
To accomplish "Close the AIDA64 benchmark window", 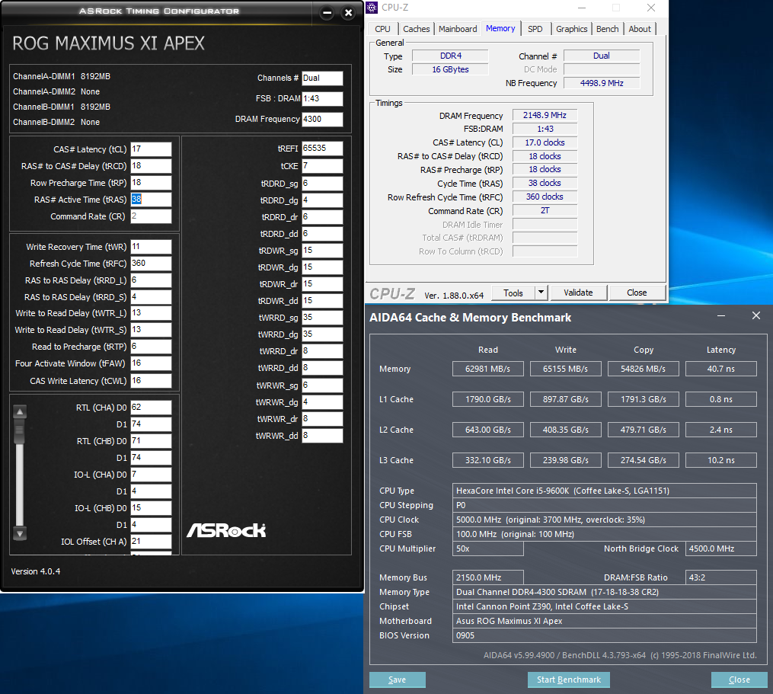I will click(755, 316).
